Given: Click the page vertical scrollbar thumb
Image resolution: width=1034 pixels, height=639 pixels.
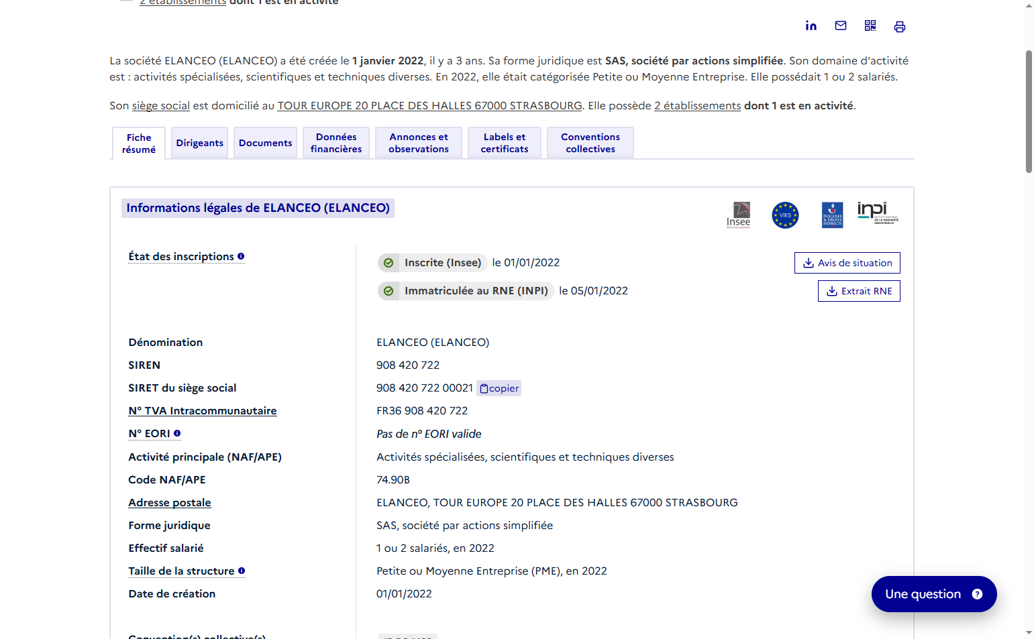Looking at the screenshot, I should 1029,111.
